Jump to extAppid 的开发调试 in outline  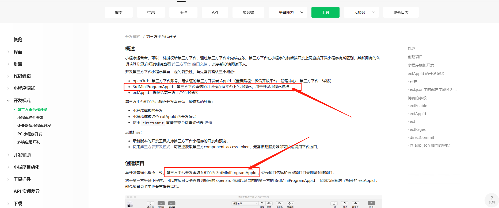pos(426,74)
